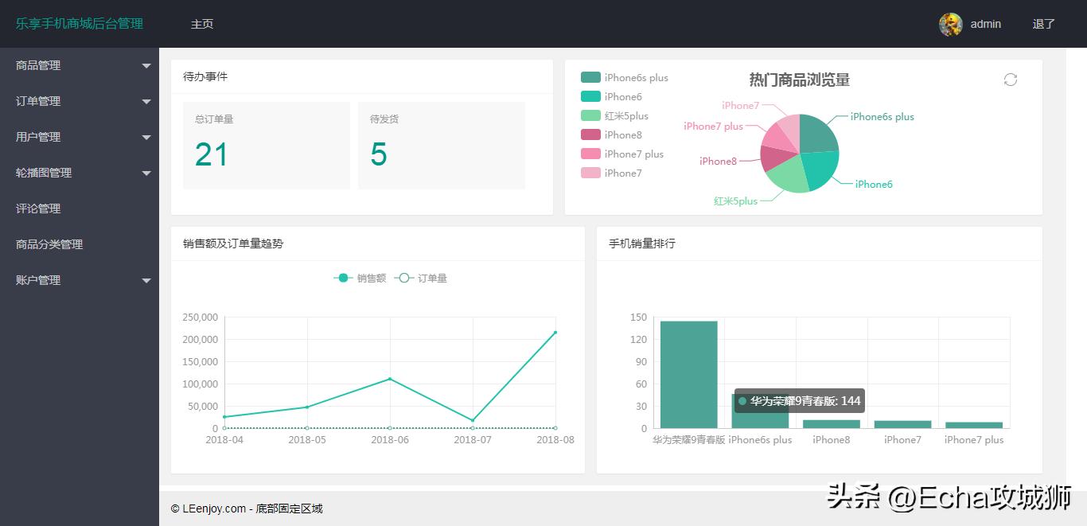This screenshot has width=1087, height=526.
Task: Click the iPhone7 plus legend marker
Action: pyautogui.click(x=590, y=154)
